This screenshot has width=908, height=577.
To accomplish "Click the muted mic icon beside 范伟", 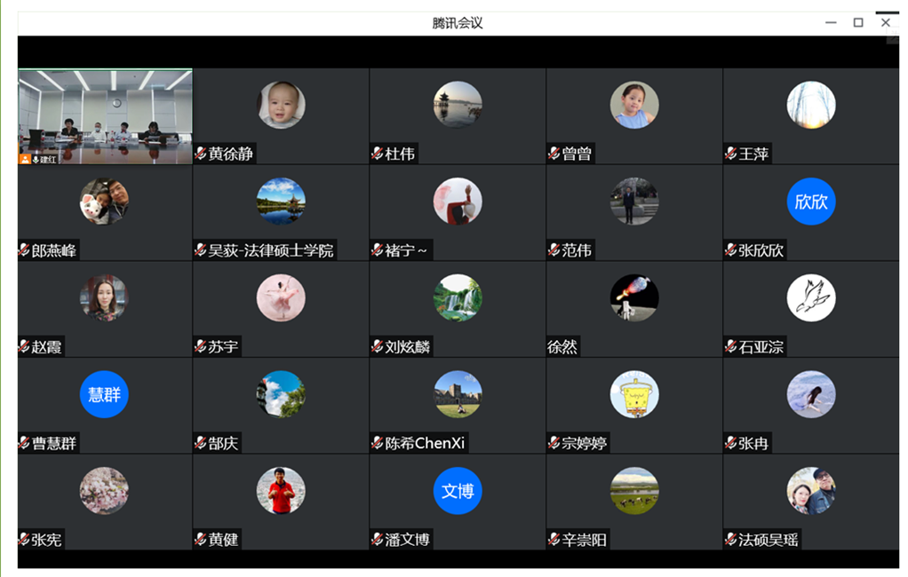I will click(554, 250).
